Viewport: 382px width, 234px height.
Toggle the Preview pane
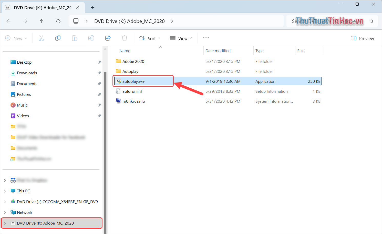click(362, 38)
